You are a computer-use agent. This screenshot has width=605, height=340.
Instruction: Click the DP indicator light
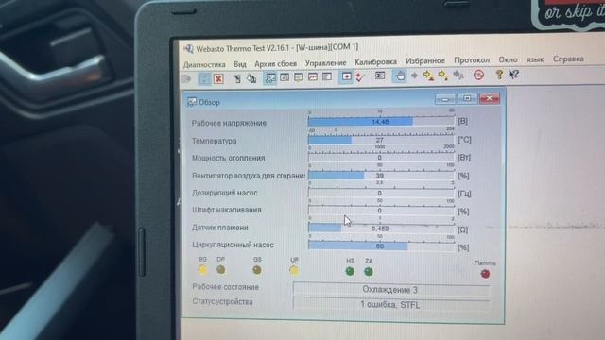click(220, 270)
